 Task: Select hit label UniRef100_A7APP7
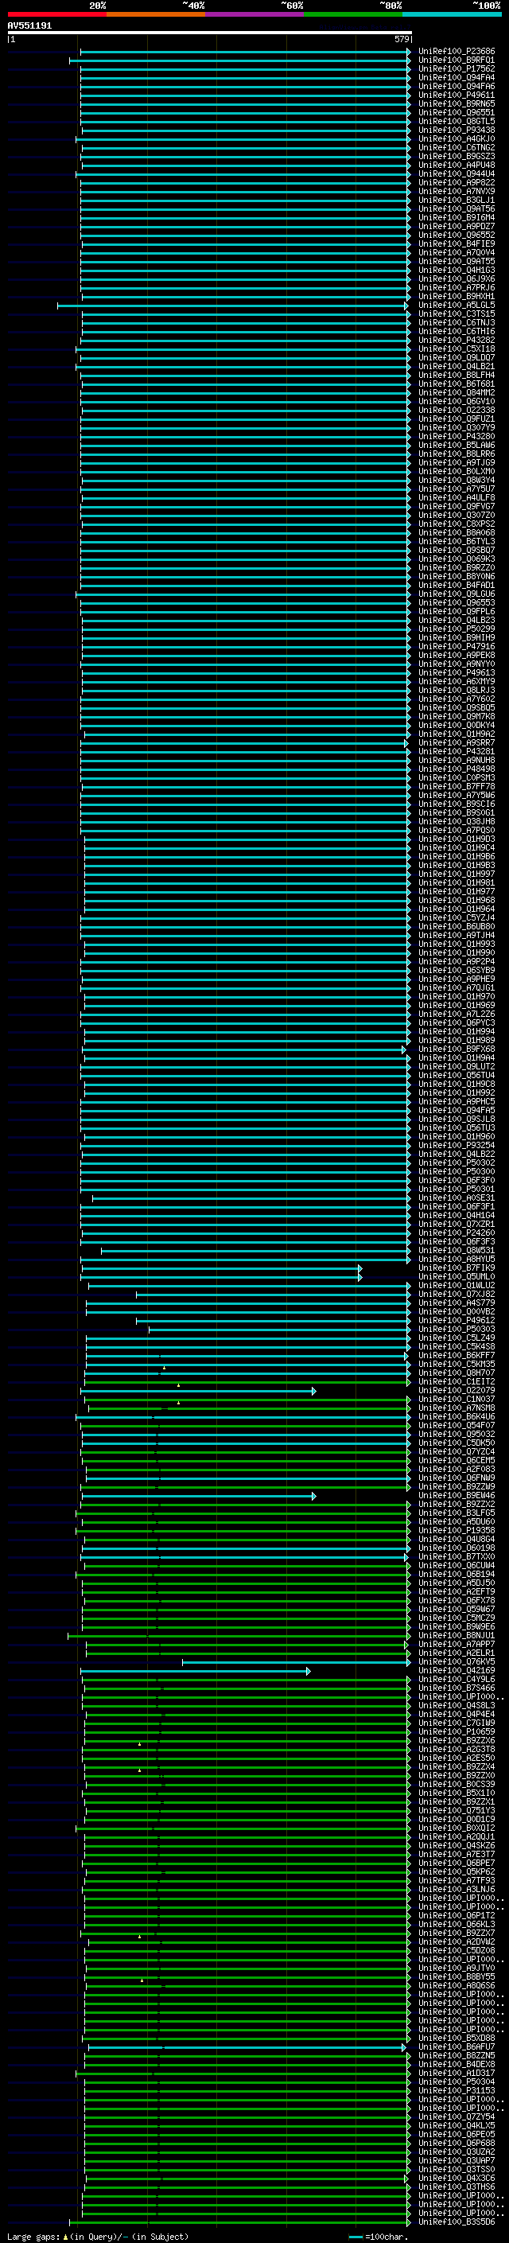[x=456, y=1644]
